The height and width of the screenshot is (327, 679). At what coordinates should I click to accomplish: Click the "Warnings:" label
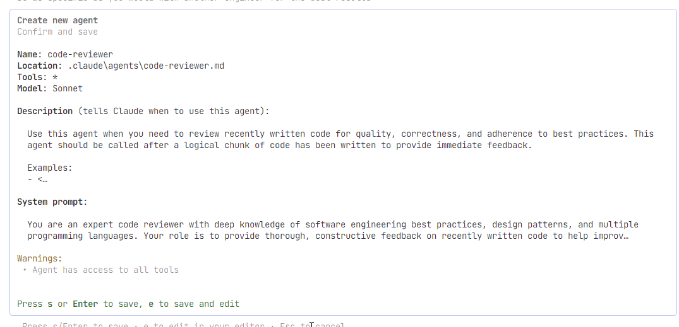click(40, 258)
